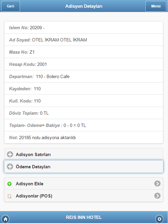Click the Islem No 20209 row

pos(84,27)
